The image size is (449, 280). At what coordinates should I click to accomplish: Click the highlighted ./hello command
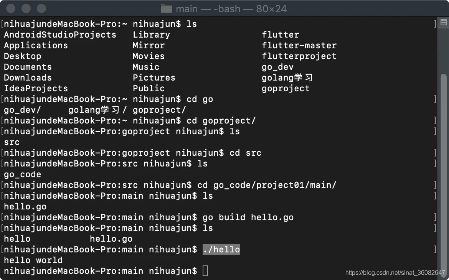221,250
